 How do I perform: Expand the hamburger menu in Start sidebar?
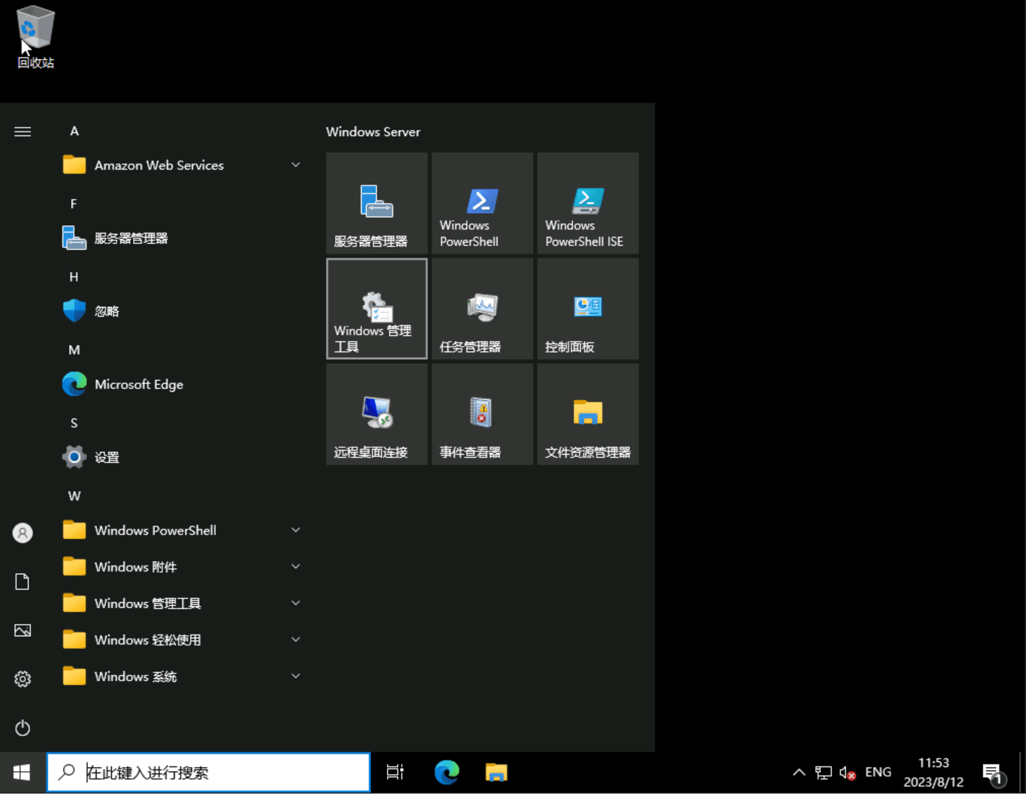[22, 131]
